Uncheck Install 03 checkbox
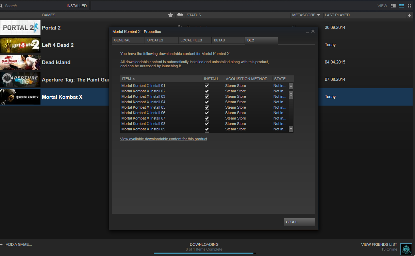This screenshot has width=415, height=256. (x=207, y=96)
